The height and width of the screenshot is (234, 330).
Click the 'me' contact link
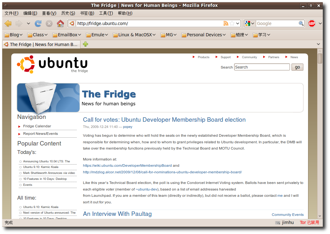280,196
